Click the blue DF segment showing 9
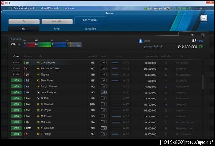 [x=58, y=44]
